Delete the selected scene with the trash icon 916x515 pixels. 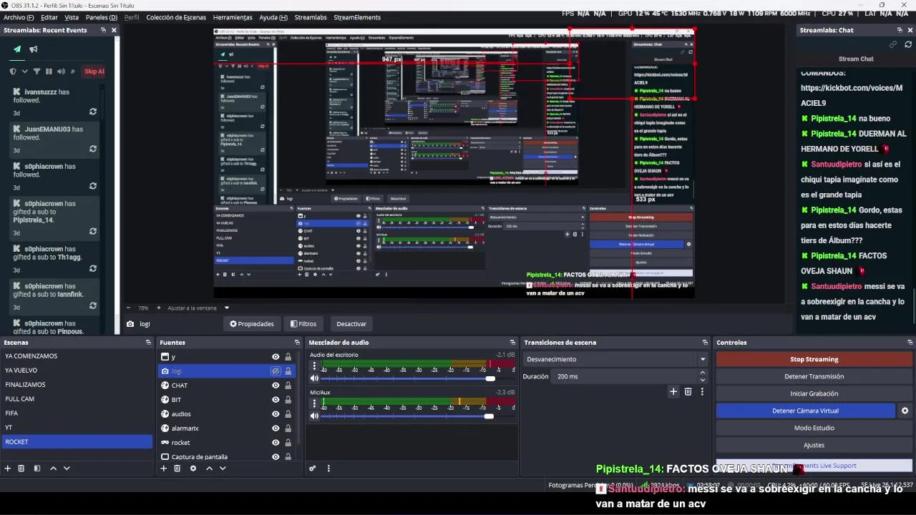(x=21, y=469)
